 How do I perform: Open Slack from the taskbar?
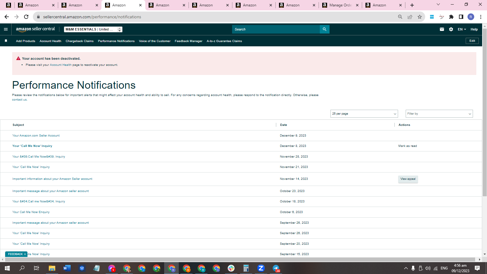coord(231,268)
